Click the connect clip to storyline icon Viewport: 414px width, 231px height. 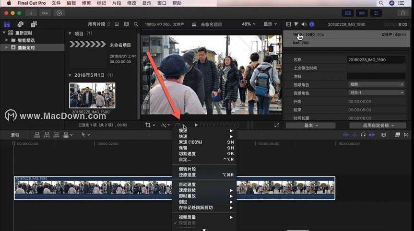[x=37, y=135]
